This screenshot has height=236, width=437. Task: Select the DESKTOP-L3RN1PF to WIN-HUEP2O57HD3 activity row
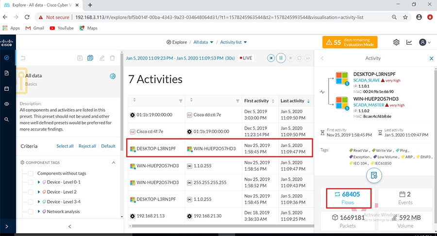coord(220,148)
